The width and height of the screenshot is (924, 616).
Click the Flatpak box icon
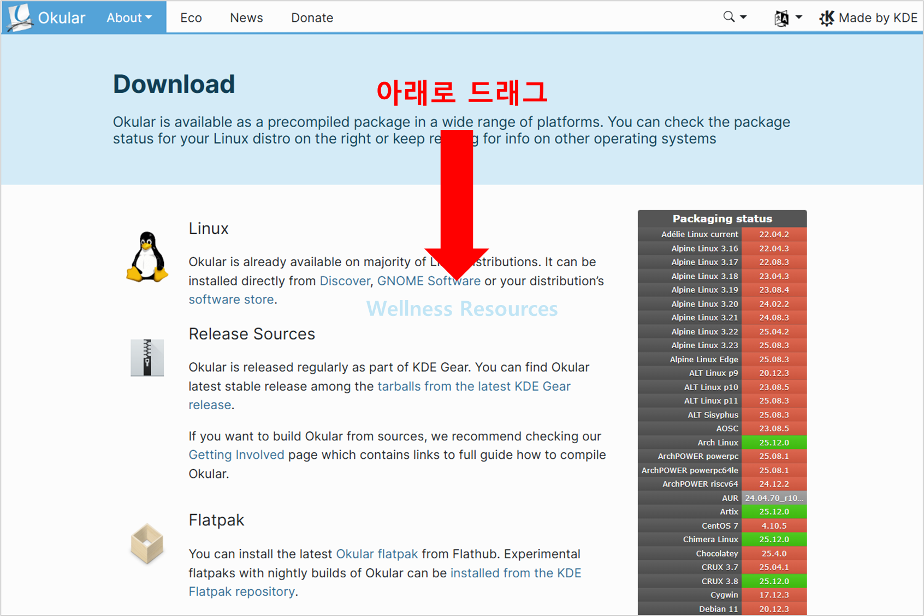coord(147,543)
